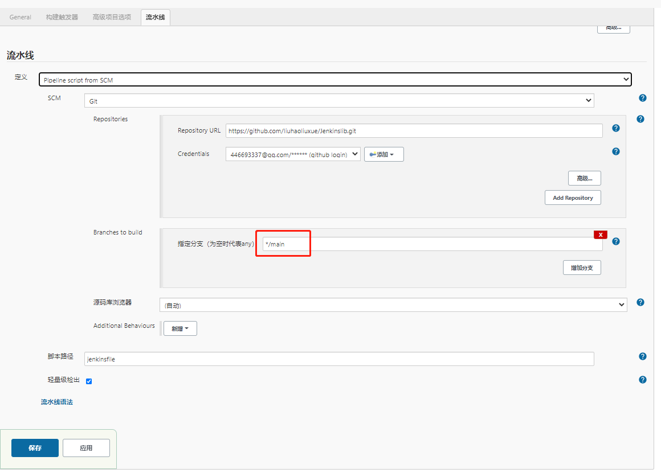Image resolution: width=661 pixels, height=473 pixels.
Task: Open the 源码库浏览器 (自动) dropdown
Action: (x=393, y=305)
